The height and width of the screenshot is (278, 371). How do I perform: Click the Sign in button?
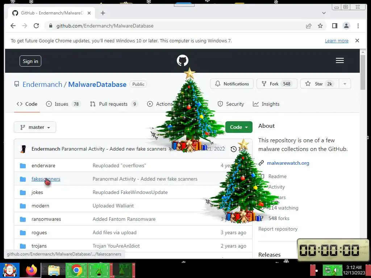pyautogui.click(x=30, y=61)
